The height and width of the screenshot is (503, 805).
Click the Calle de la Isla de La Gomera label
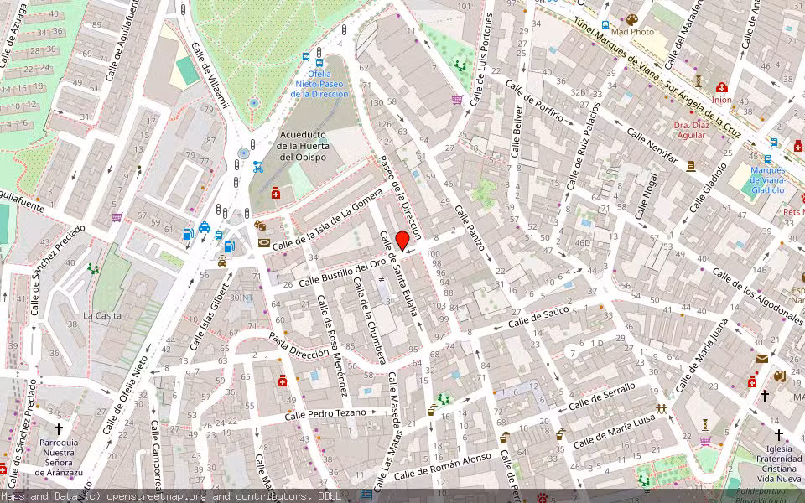[328, 219]
